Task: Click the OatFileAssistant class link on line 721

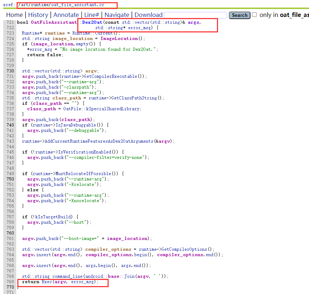Action: (x=53, y=22)
